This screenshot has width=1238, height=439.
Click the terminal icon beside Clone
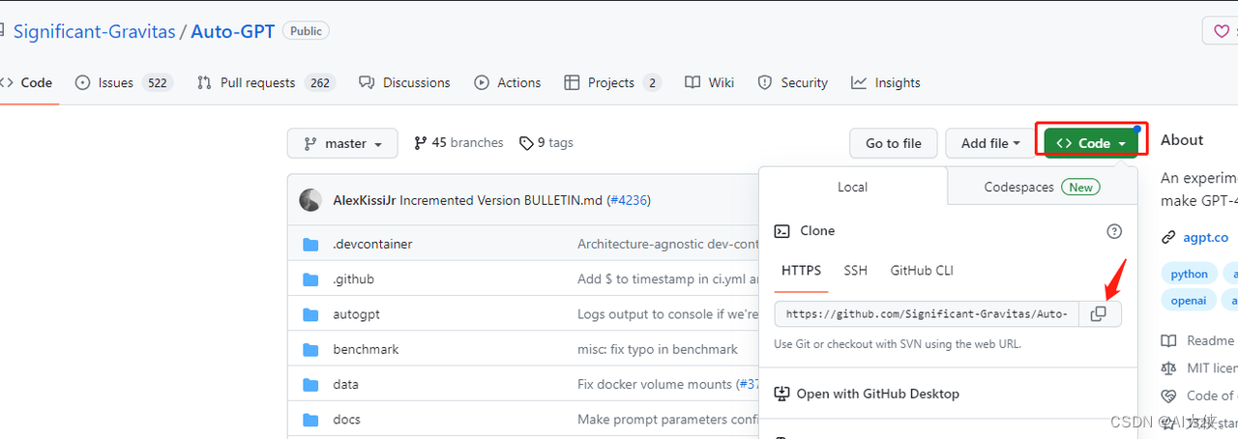782,231
